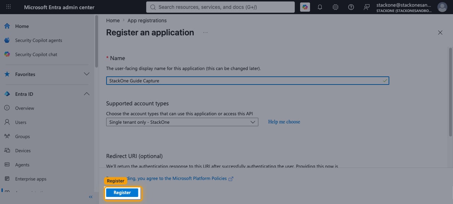
Task: Open the Help me choose link
Action: pyautogui.click(x=284, y=122)
